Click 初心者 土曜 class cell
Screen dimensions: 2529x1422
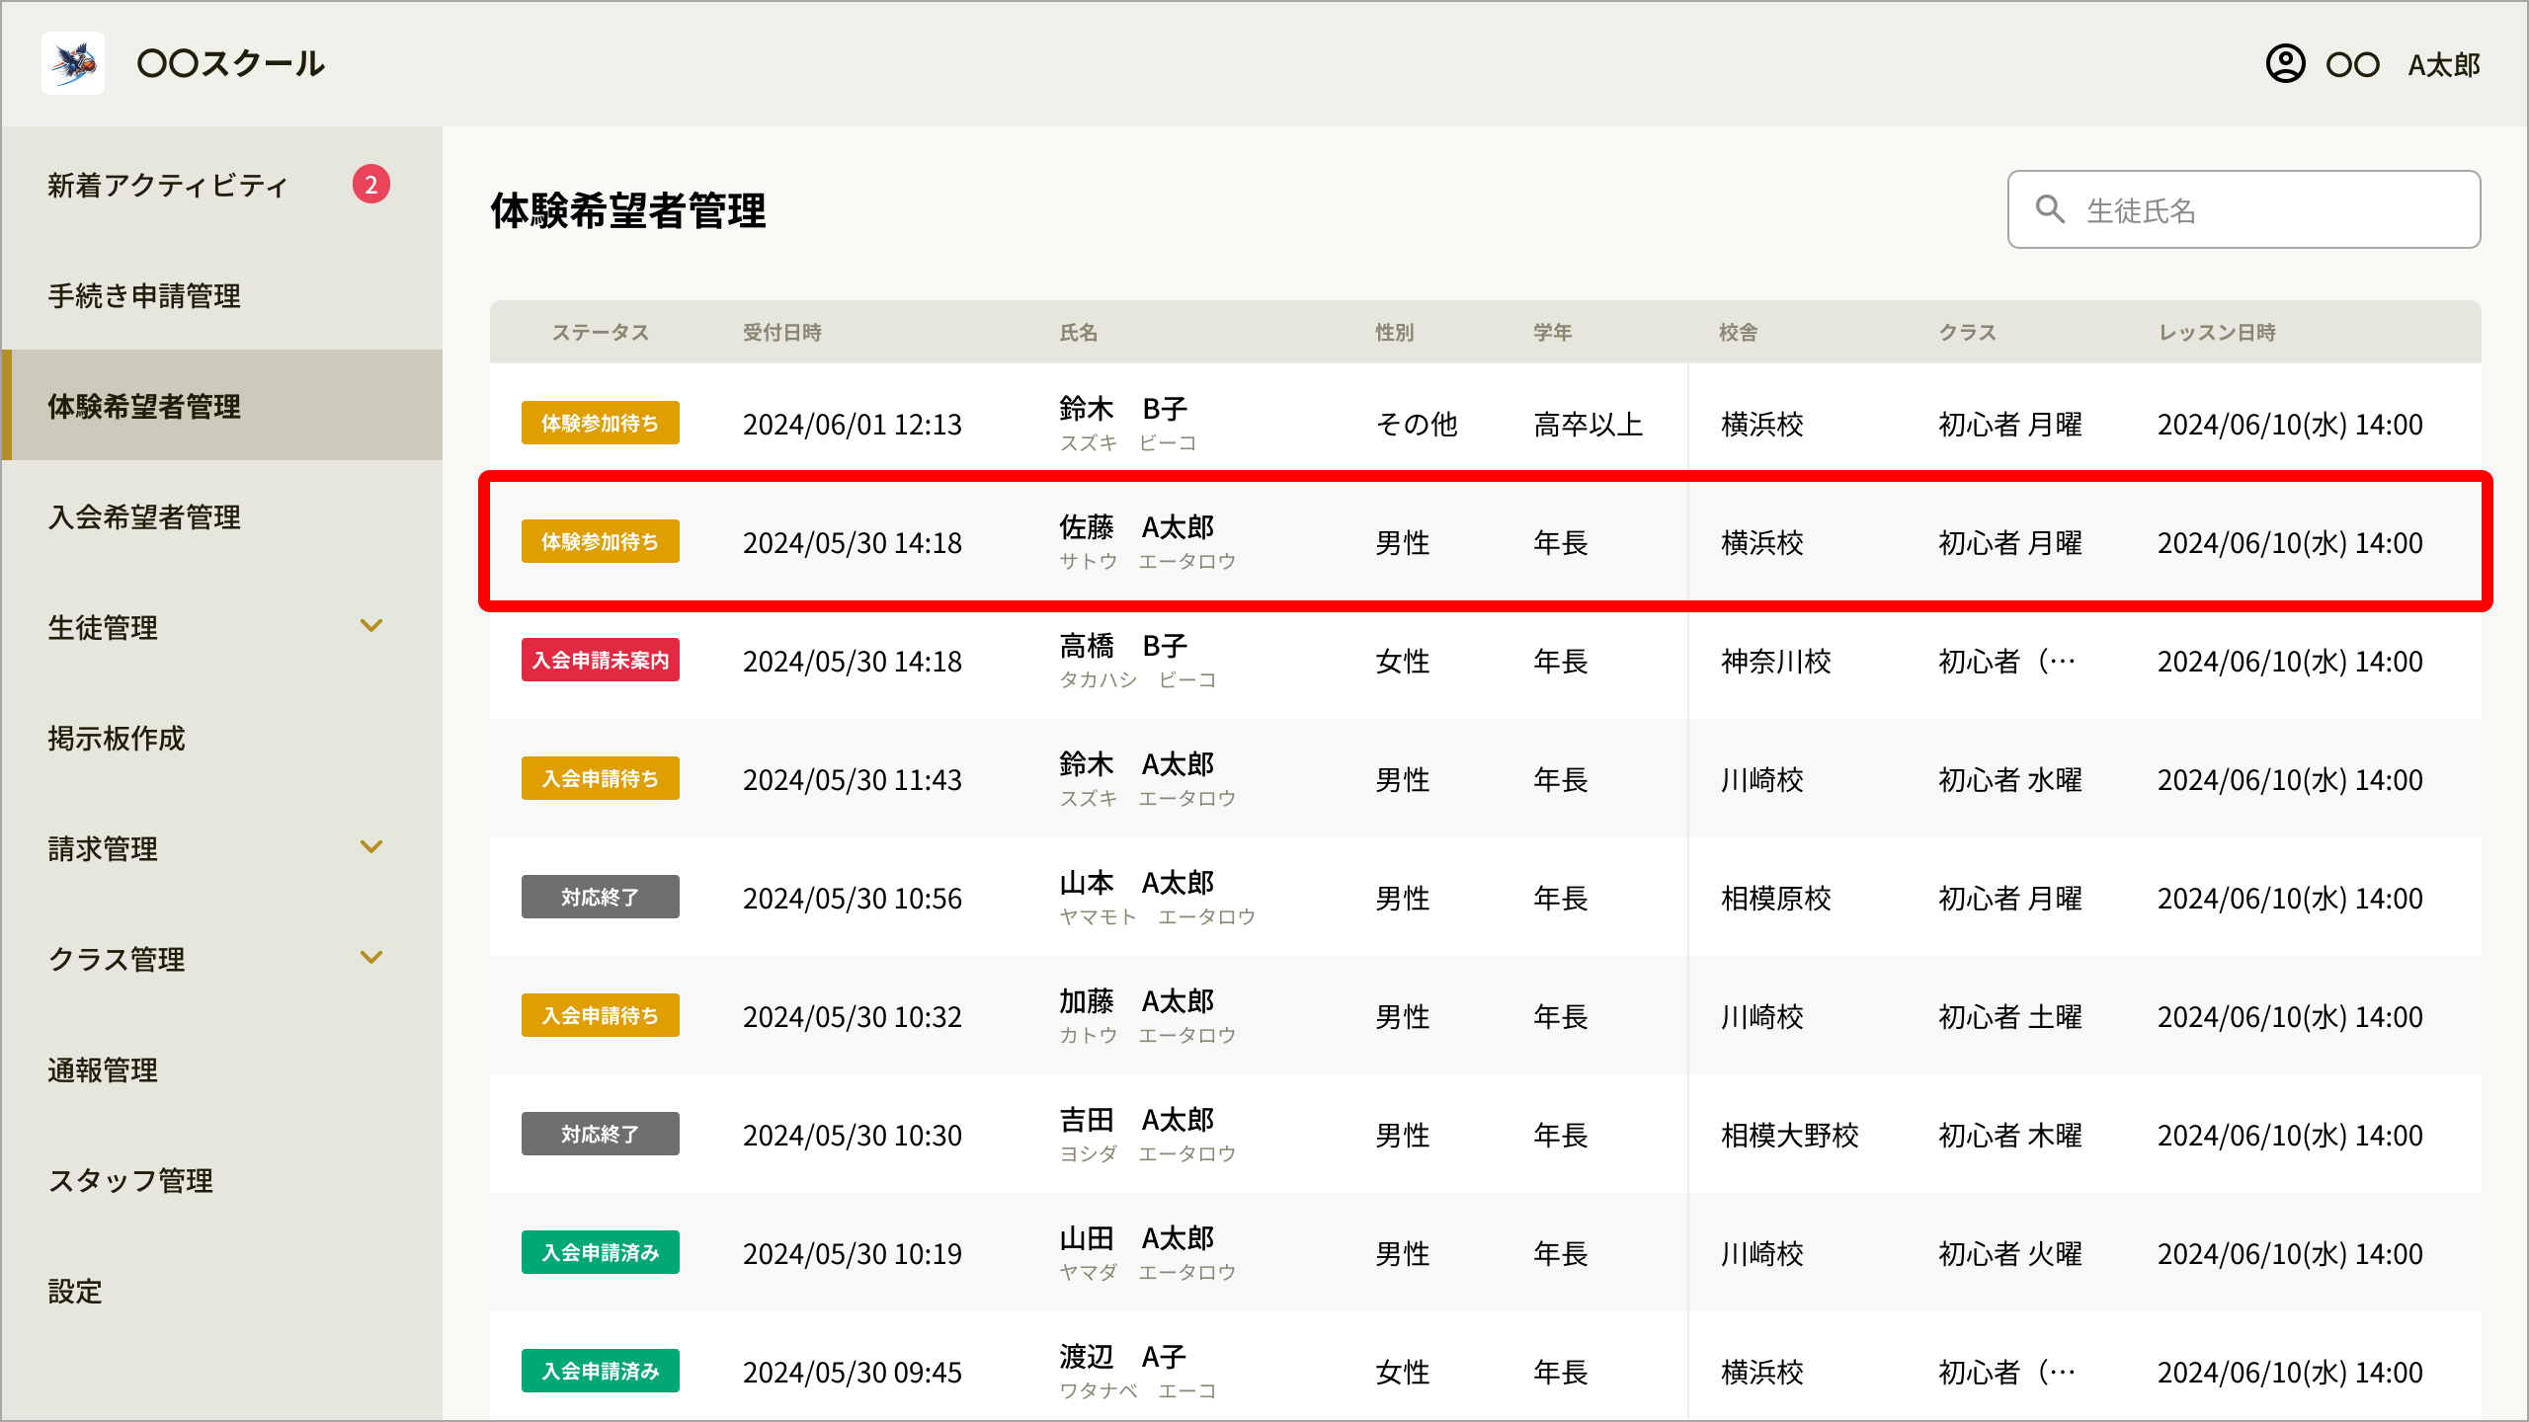[x=2010, y=1016]
